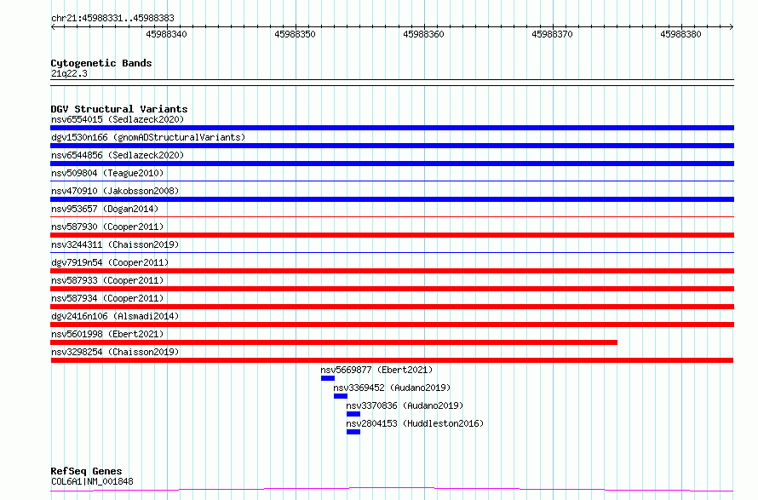
Task: Click the left arrow of the ruler
Action: [x=53, y=27]
